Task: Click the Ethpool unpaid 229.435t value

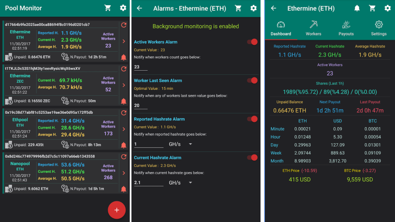Action: pyautogui.click(x=36, y=145)
